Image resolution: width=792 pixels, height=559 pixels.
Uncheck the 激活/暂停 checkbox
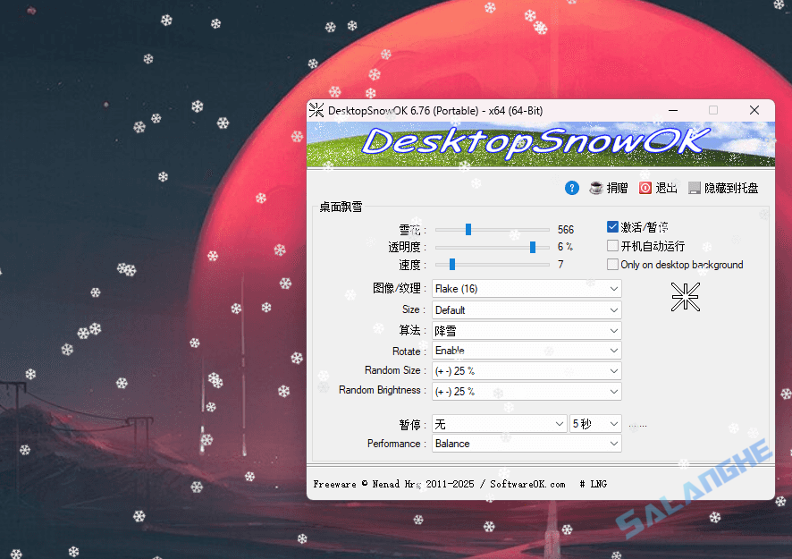611,226
